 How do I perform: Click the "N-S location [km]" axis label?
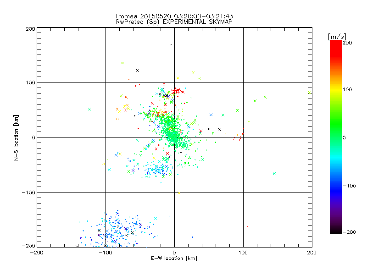pos(16,137)
